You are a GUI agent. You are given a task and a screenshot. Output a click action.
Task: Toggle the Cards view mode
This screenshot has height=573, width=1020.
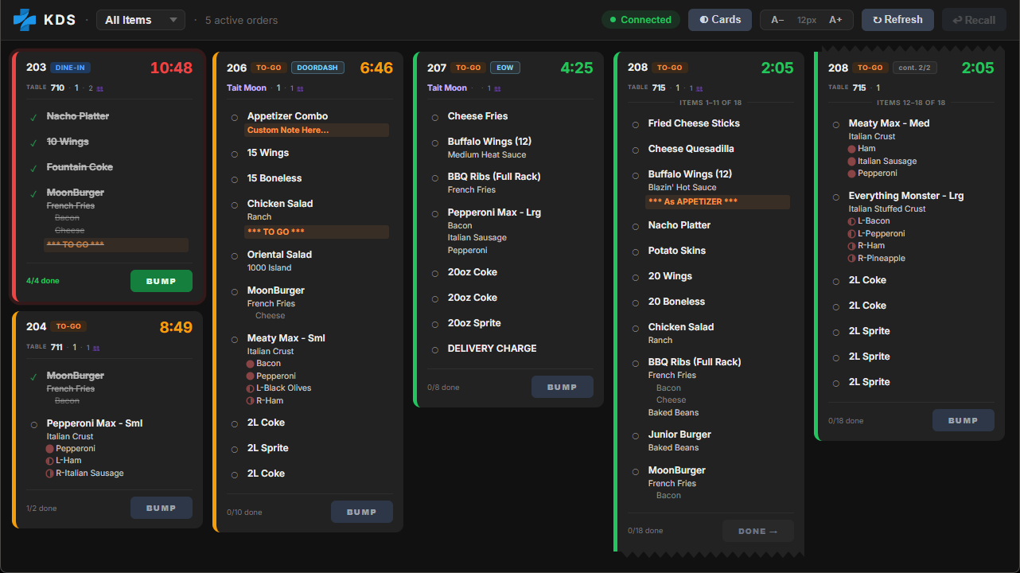pos(720,20)
